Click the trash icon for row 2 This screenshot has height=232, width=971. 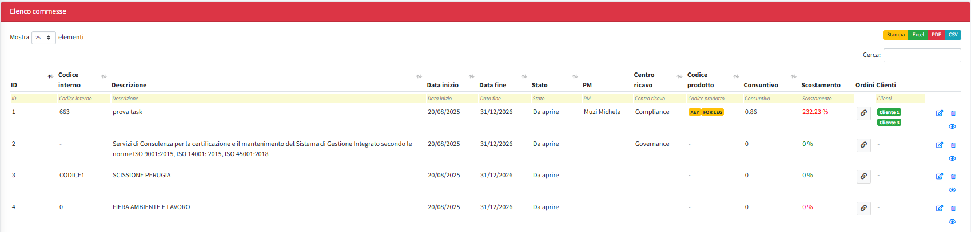(x=953, y=145)
